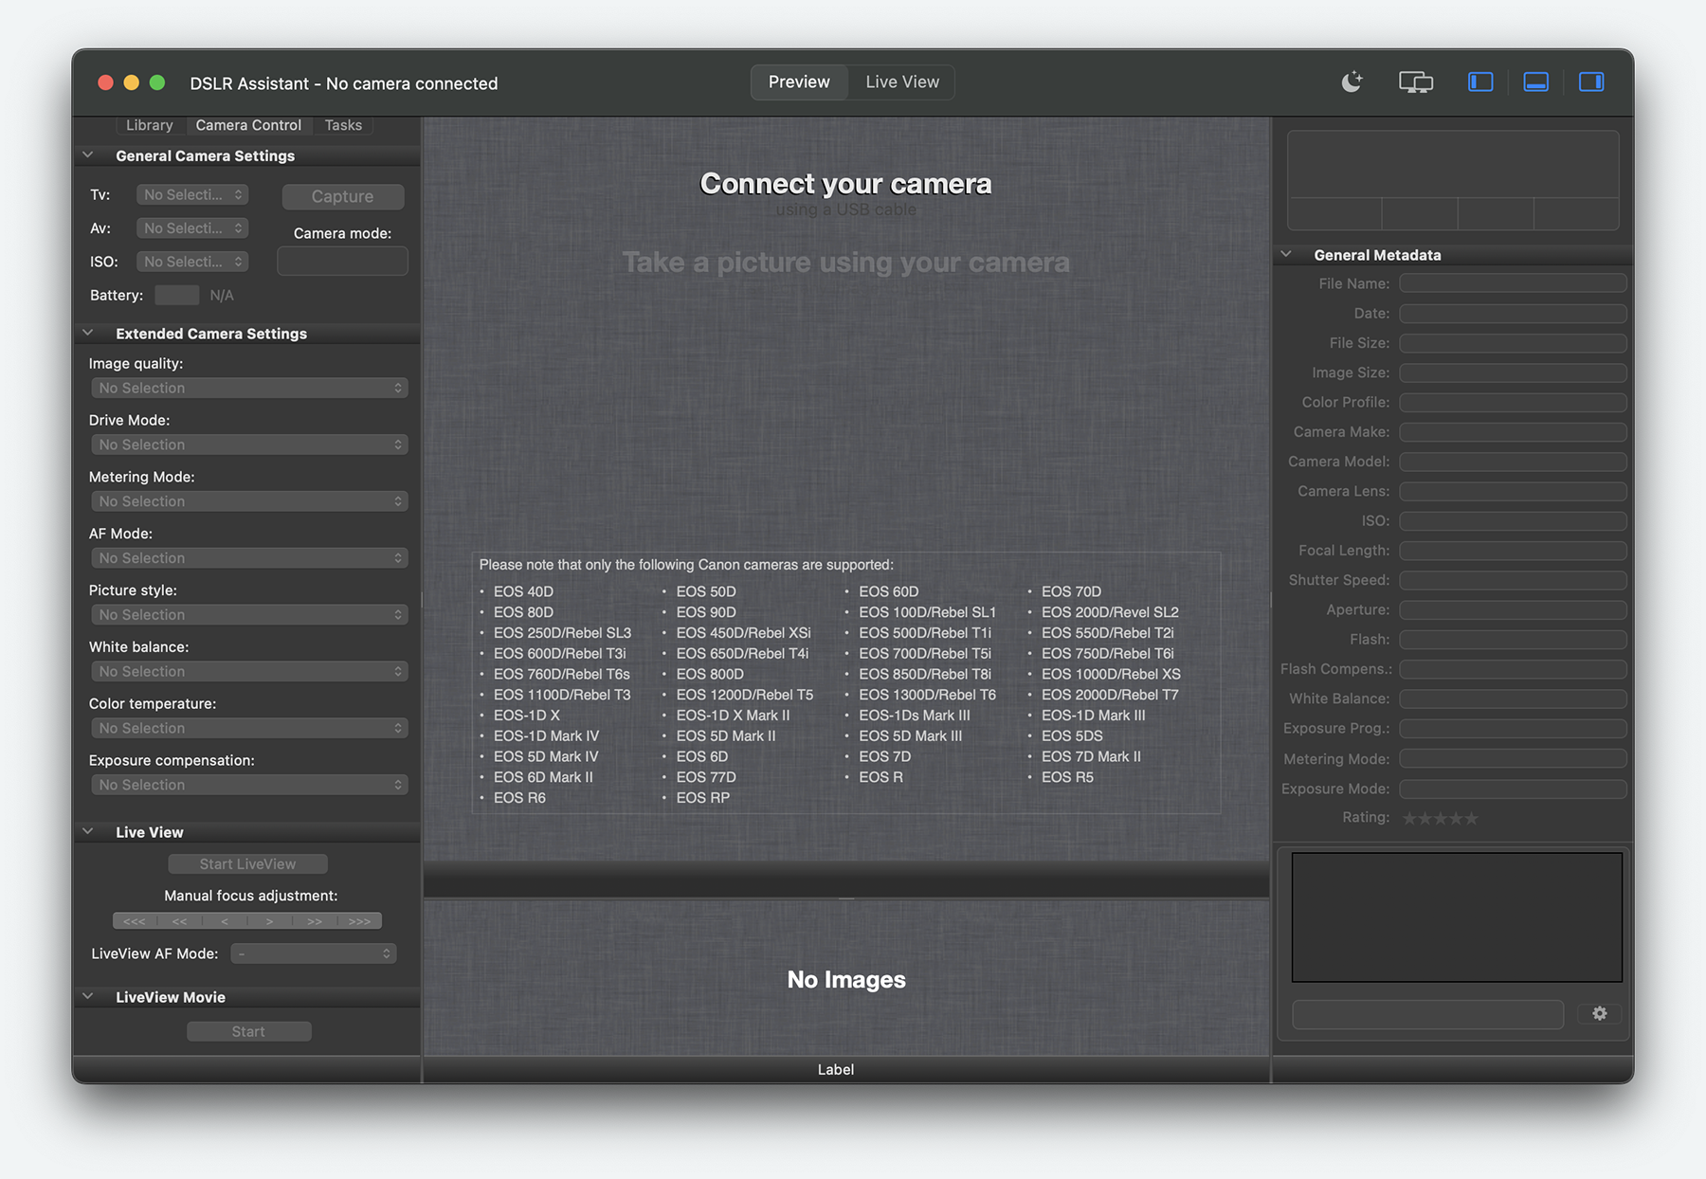Click the Camera Model metadata field

point(1513,462)
